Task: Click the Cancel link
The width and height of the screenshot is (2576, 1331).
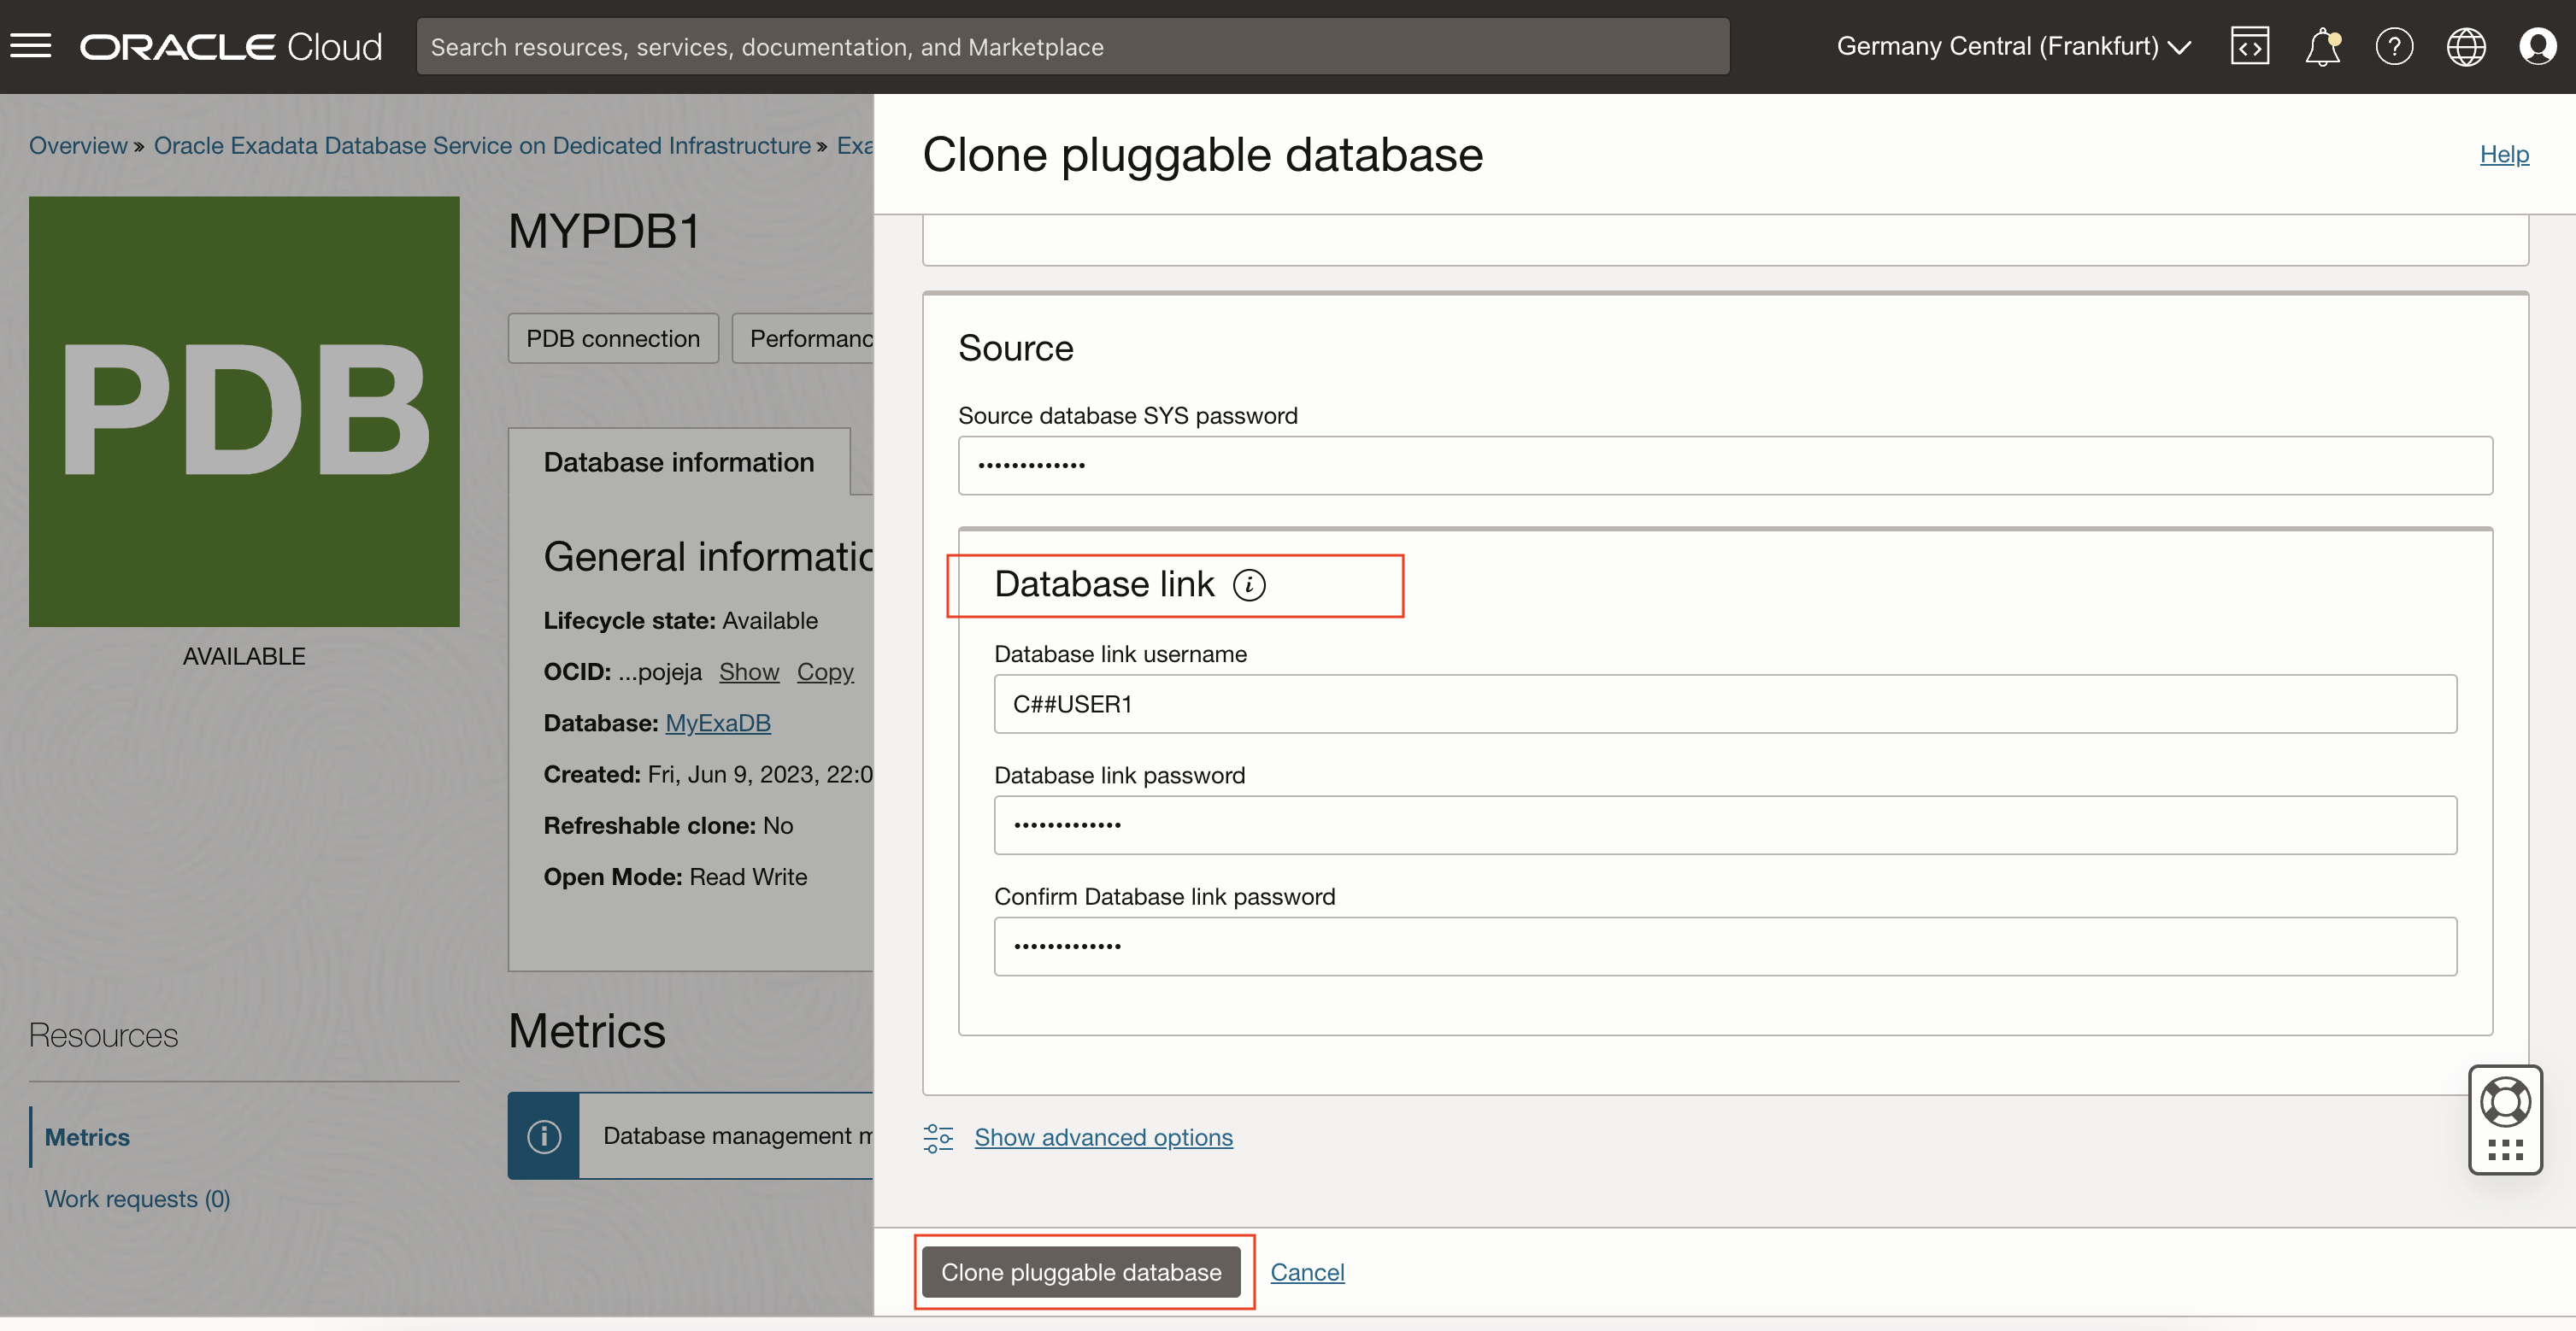Action: [1307, 1272]
